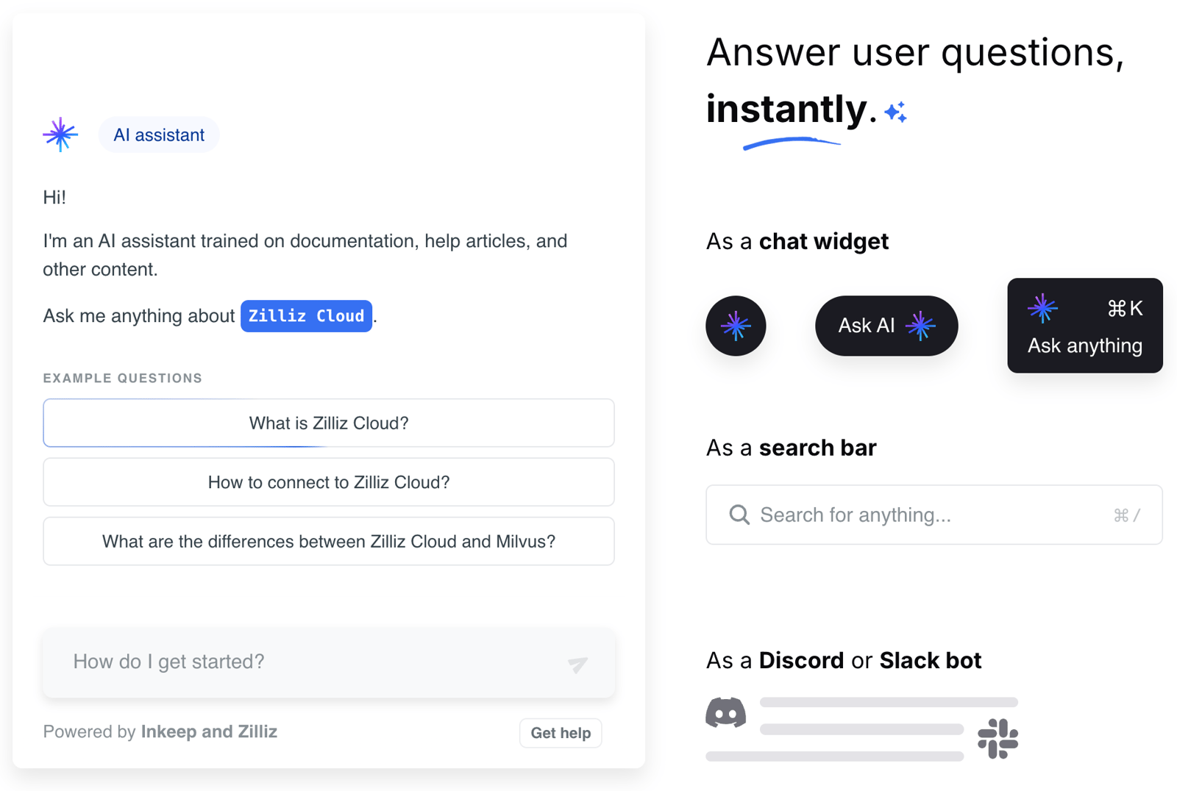
Task: Click the ⌘ / shortcut hint in search bar
Action: click(1126, 515)
